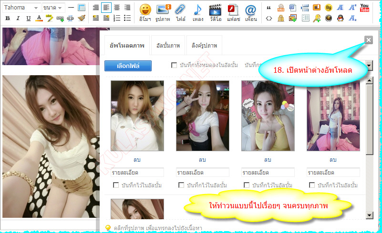Image resolution: width=382 pixels, height=233 pixels.
Task: Download remote images icon
Action: click(293, 18)
